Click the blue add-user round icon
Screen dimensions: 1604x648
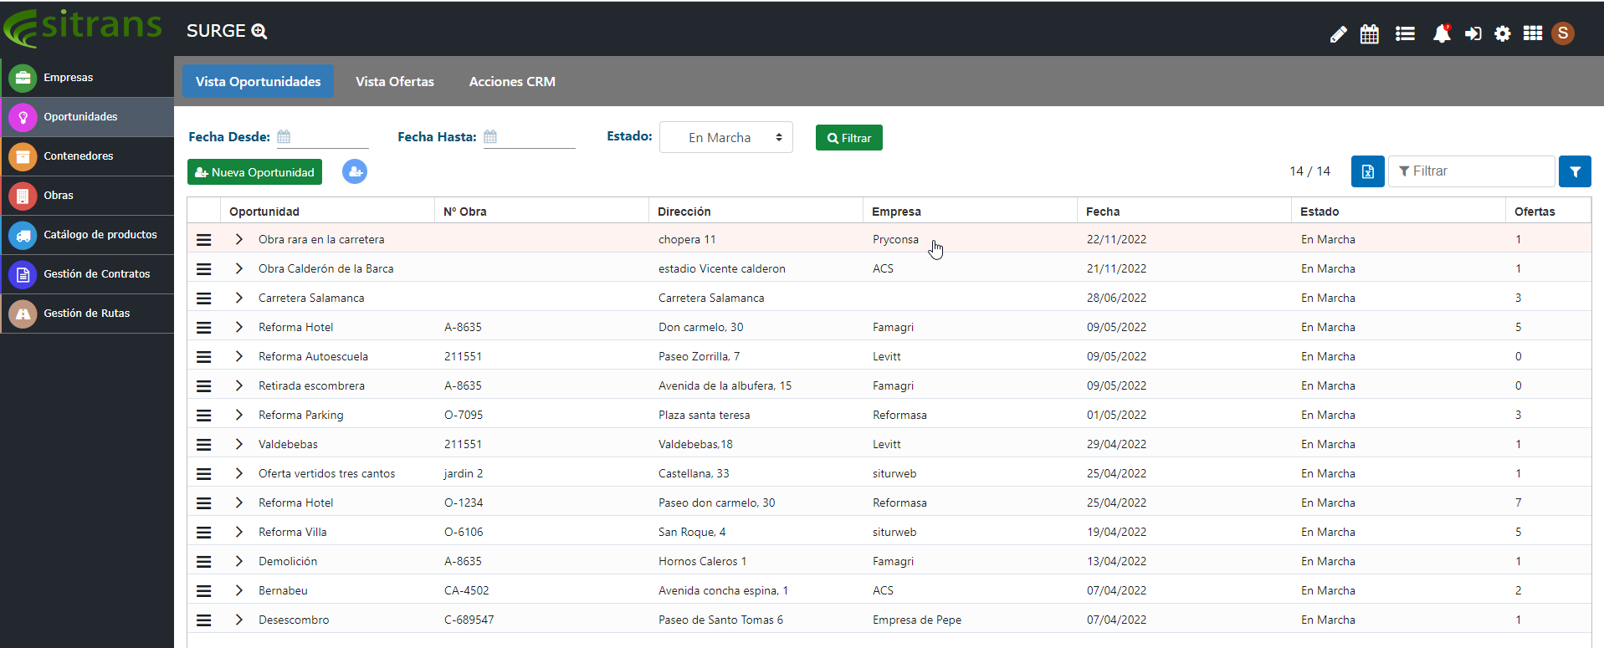tap(355, 171)
